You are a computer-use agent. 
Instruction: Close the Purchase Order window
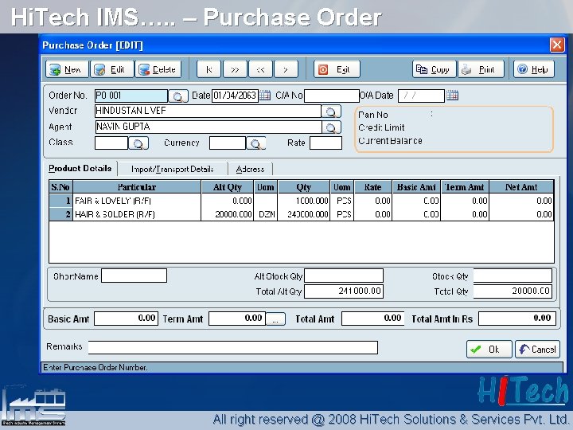point(557,45)
